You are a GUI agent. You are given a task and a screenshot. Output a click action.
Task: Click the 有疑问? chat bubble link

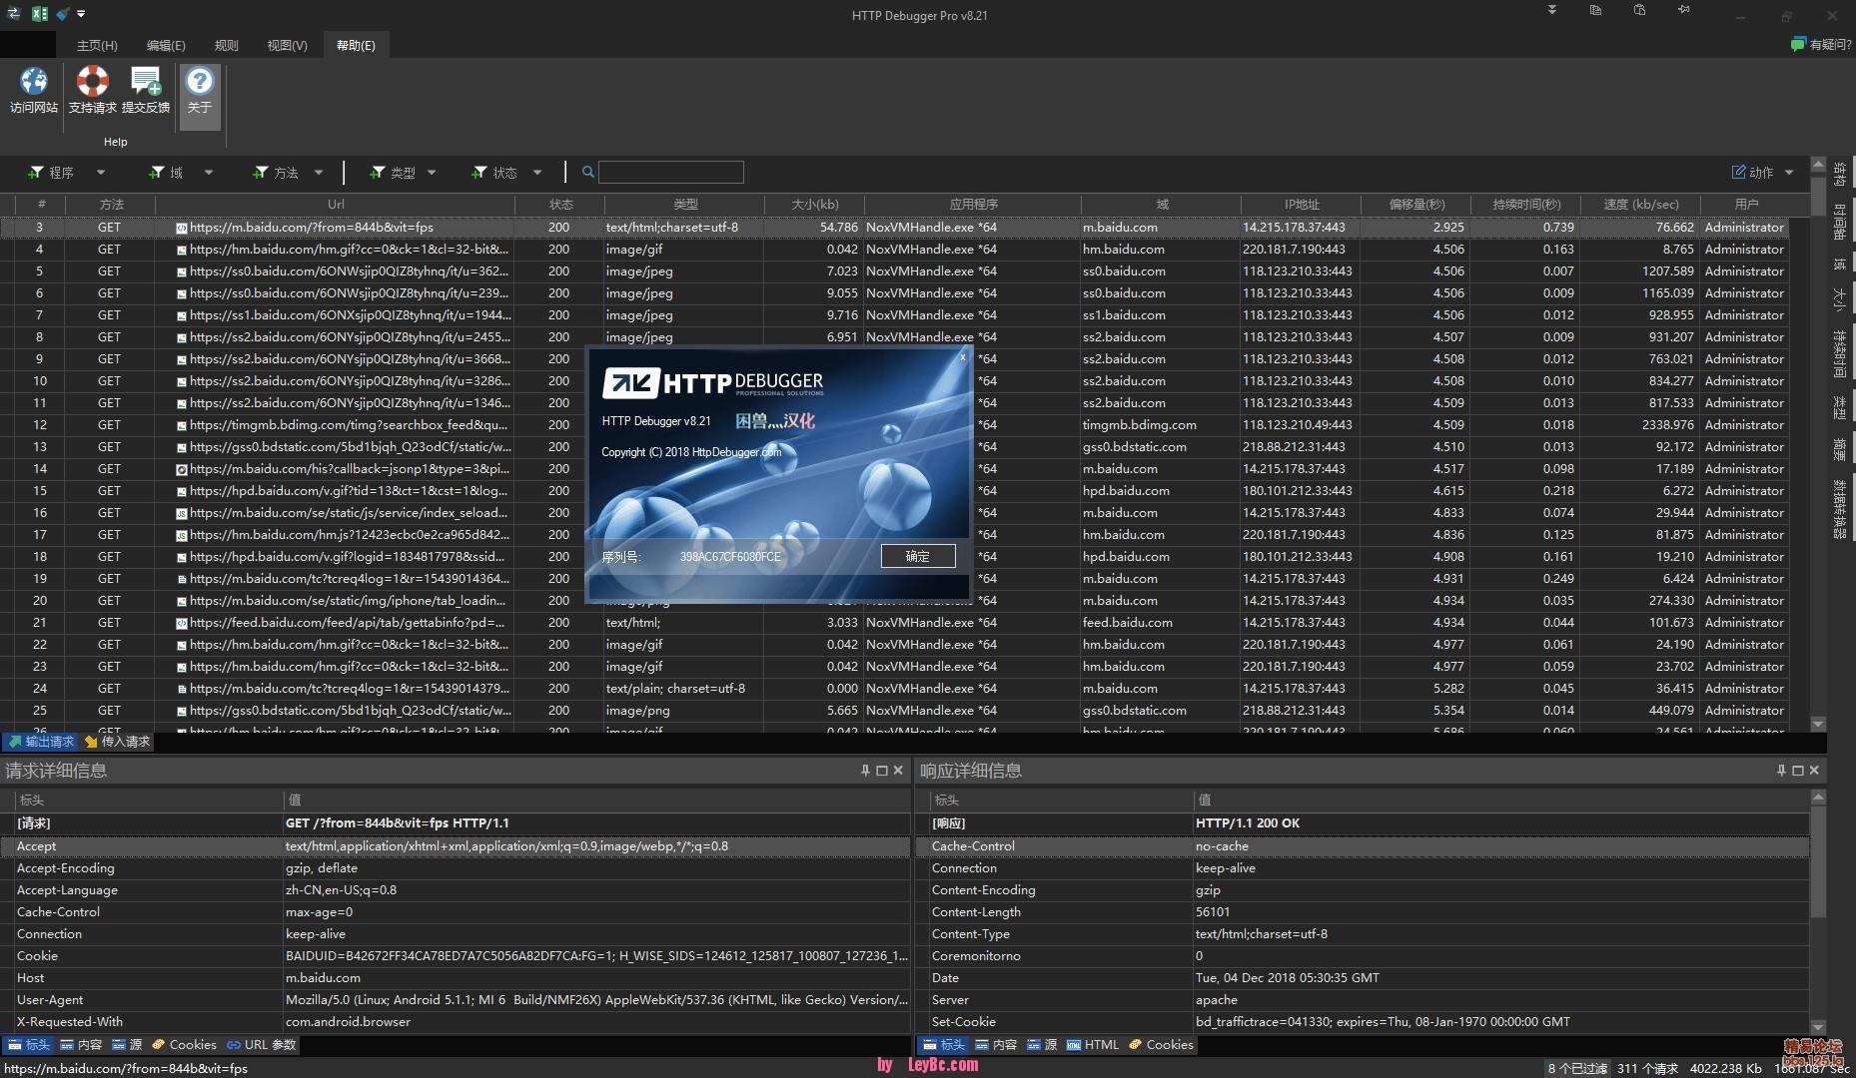click(1821, 44)
